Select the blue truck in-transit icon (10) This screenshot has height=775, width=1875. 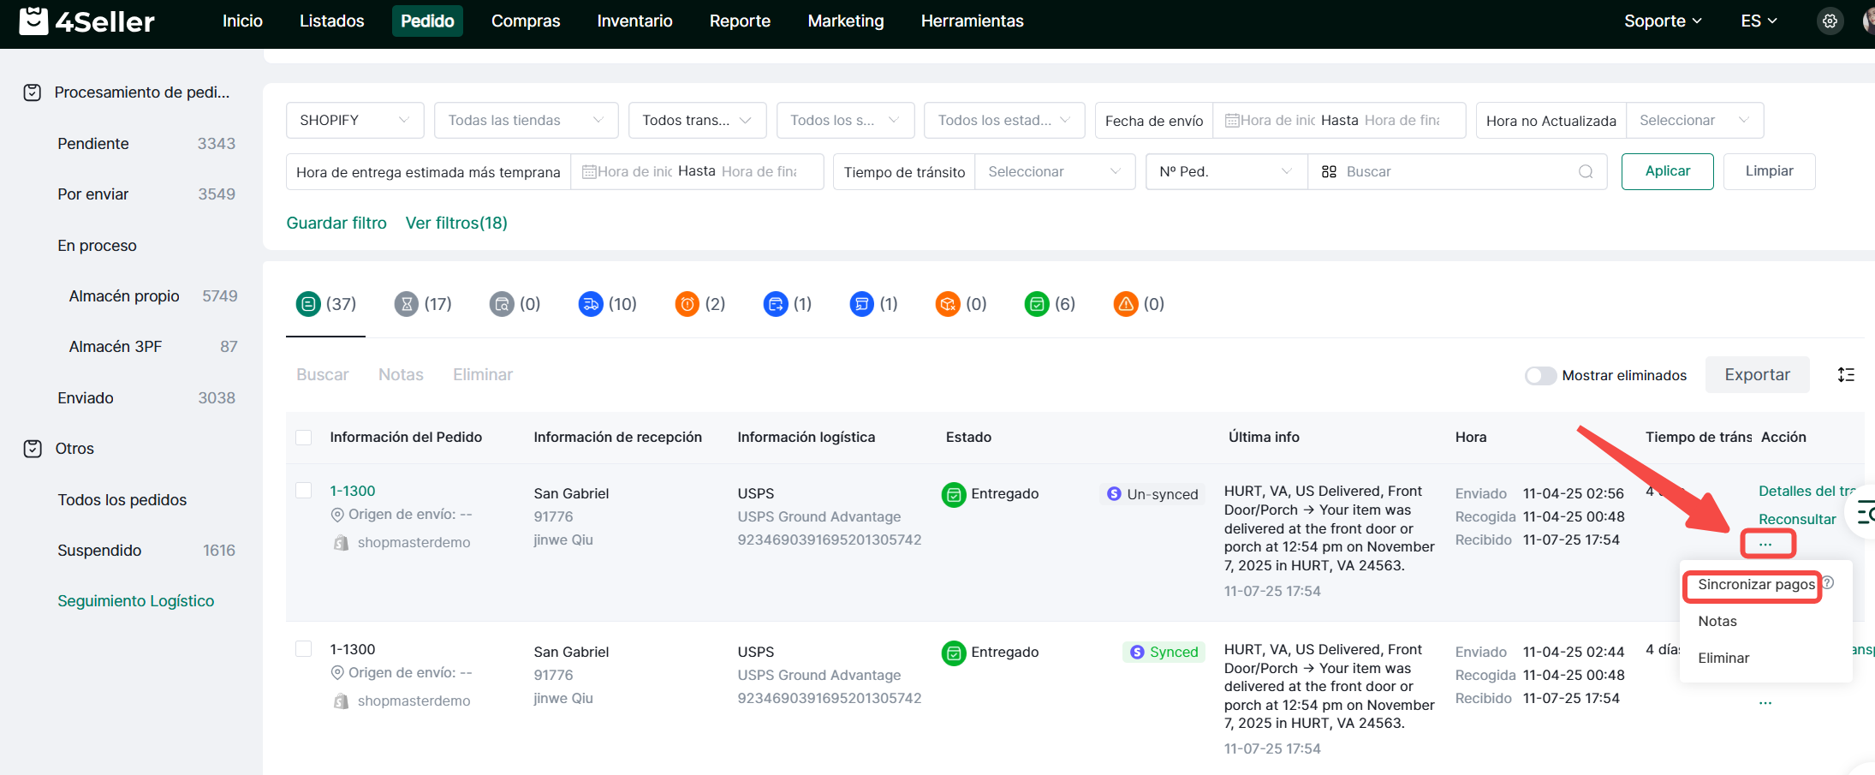(591, 304)
